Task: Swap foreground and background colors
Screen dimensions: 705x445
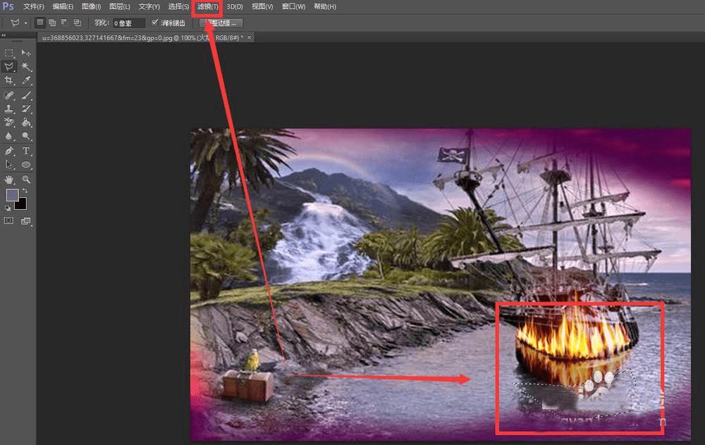Action: coord(25,191)
